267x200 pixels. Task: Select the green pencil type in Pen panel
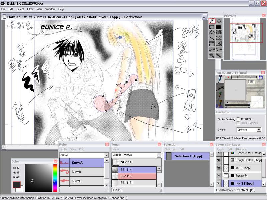pos(220,95)
